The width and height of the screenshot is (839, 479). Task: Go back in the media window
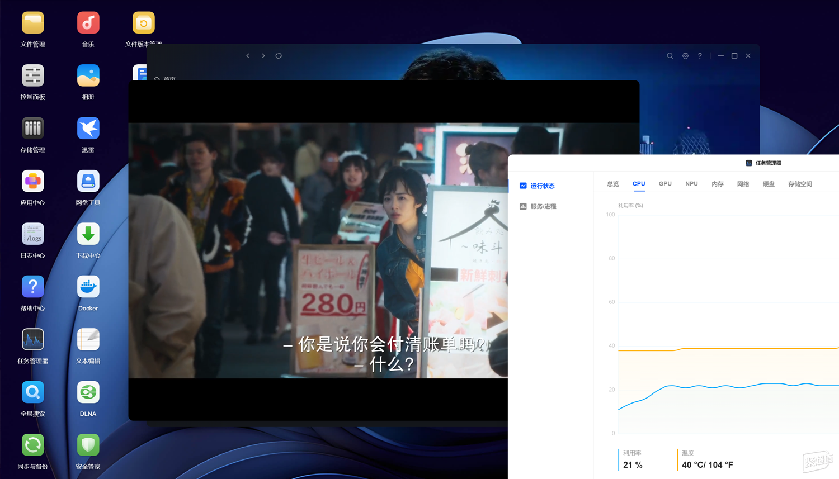pyautogui.click(x=248, y=56)
